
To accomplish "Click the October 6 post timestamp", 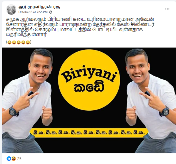I will [x=33, y=12].
